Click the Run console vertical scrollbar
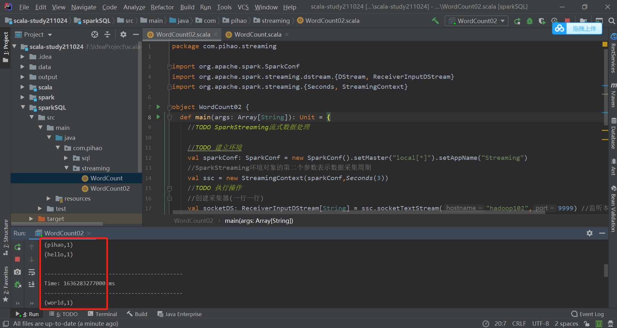This screenshot has width=617, height=328. point(606,270)
